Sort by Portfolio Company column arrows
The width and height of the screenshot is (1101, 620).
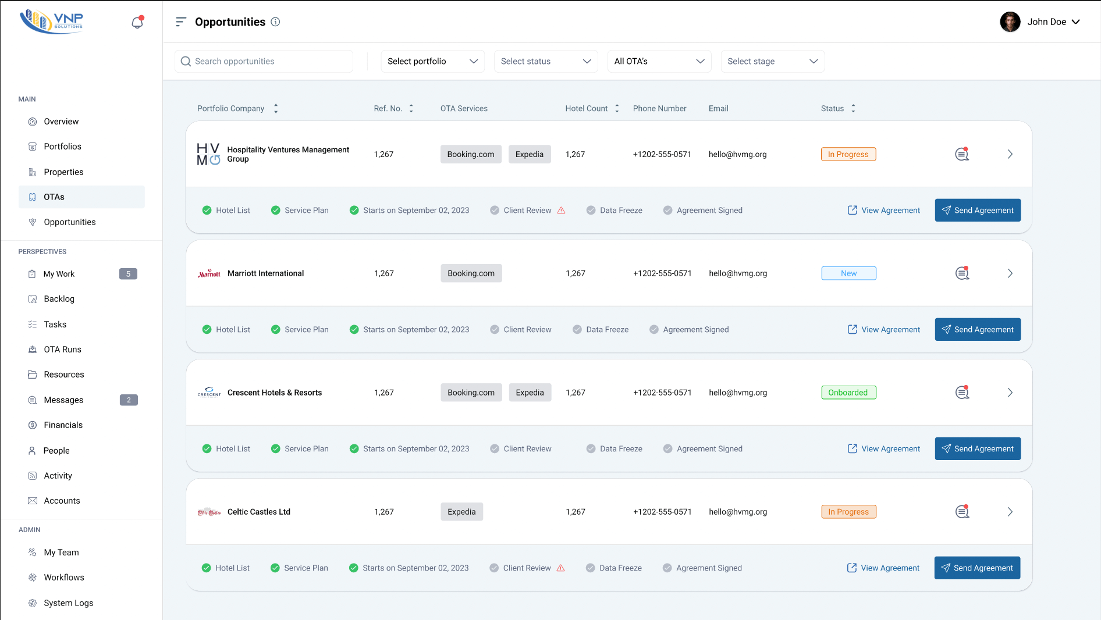tap(276, 109)
